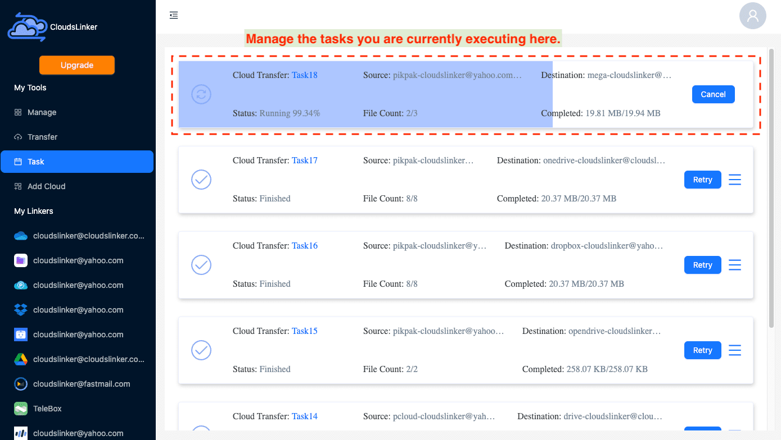Expand the options menu for Task15
Screen dimensions: 781x440
(x=735, y=350)
